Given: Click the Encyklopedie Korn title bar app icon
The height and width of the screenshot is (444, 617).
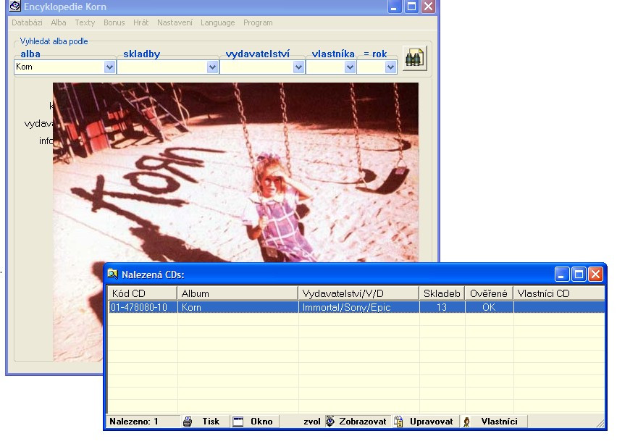Looking at the screenshot, I should [15, 7].
